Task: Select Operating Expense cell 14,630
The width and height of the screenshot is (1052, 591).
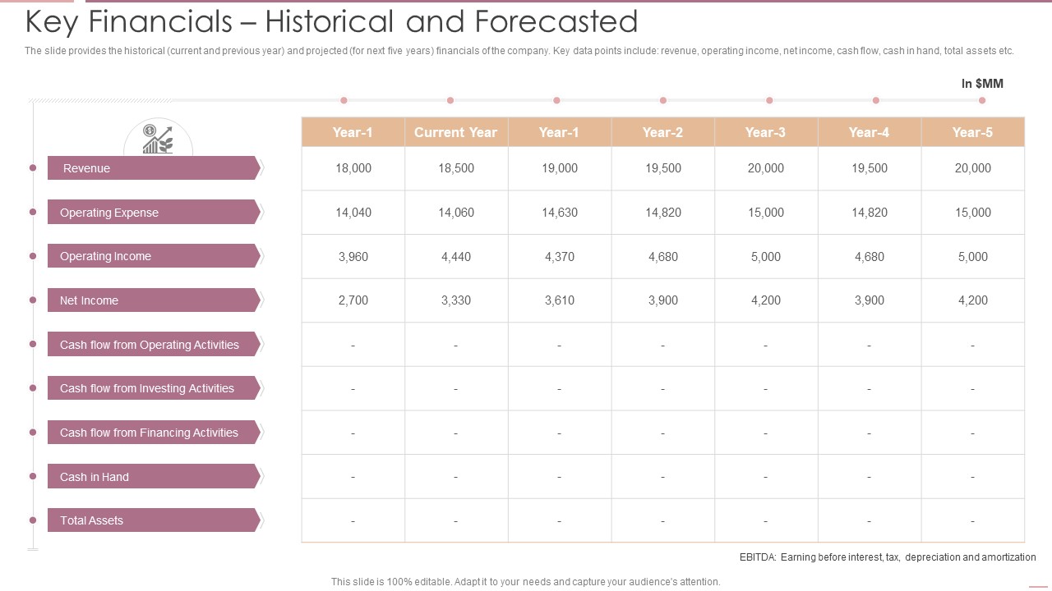Action: coord(560,213)
